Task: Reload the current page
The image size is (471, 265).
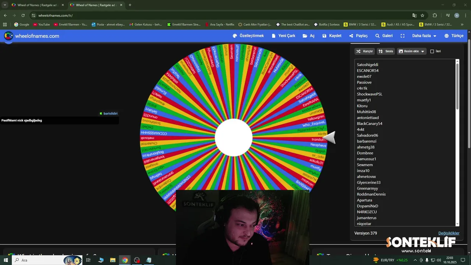Action: tap(23, 15)
